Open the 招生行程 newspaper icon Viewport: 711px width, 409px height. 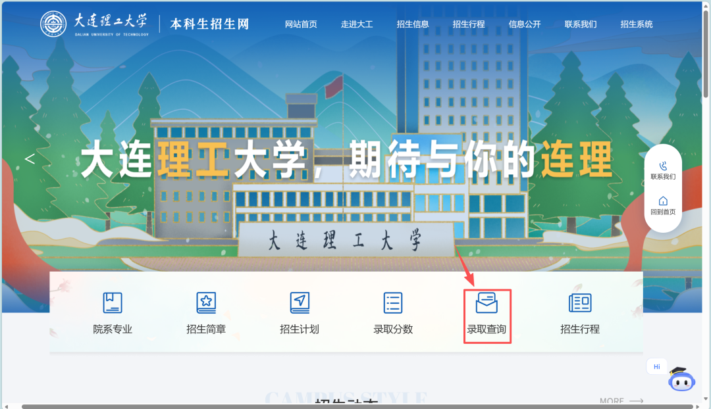[580, 302]
